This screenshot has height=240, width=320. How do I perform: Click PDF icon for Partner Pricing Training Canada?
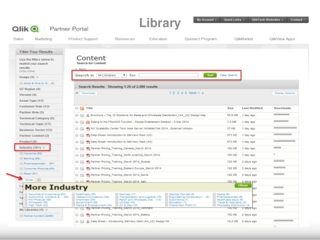coord(88,149)
